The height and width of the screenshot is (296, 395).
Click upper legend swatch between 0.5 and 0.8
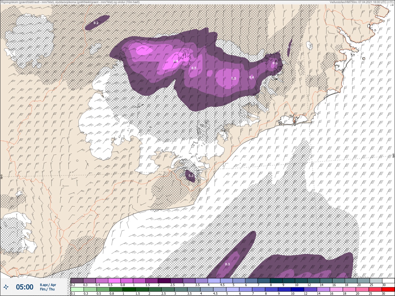114,281
